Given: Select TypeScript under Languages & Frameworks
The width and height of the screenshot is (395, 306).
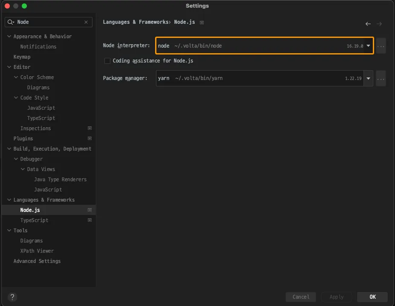Looking at the screenshot, I should [x=34, y=220].
